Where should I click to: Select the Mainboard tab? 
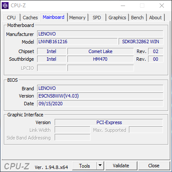pyautogui.click(x=53, y=17)
